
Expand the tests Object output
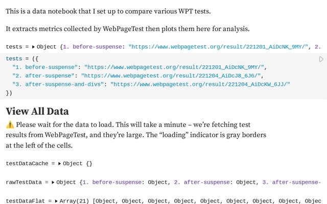tap(34, 47)
